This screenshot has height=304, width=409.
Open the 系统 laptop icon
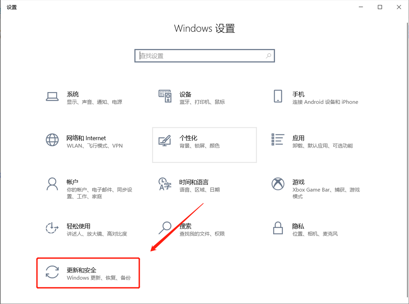coord(52,97)
